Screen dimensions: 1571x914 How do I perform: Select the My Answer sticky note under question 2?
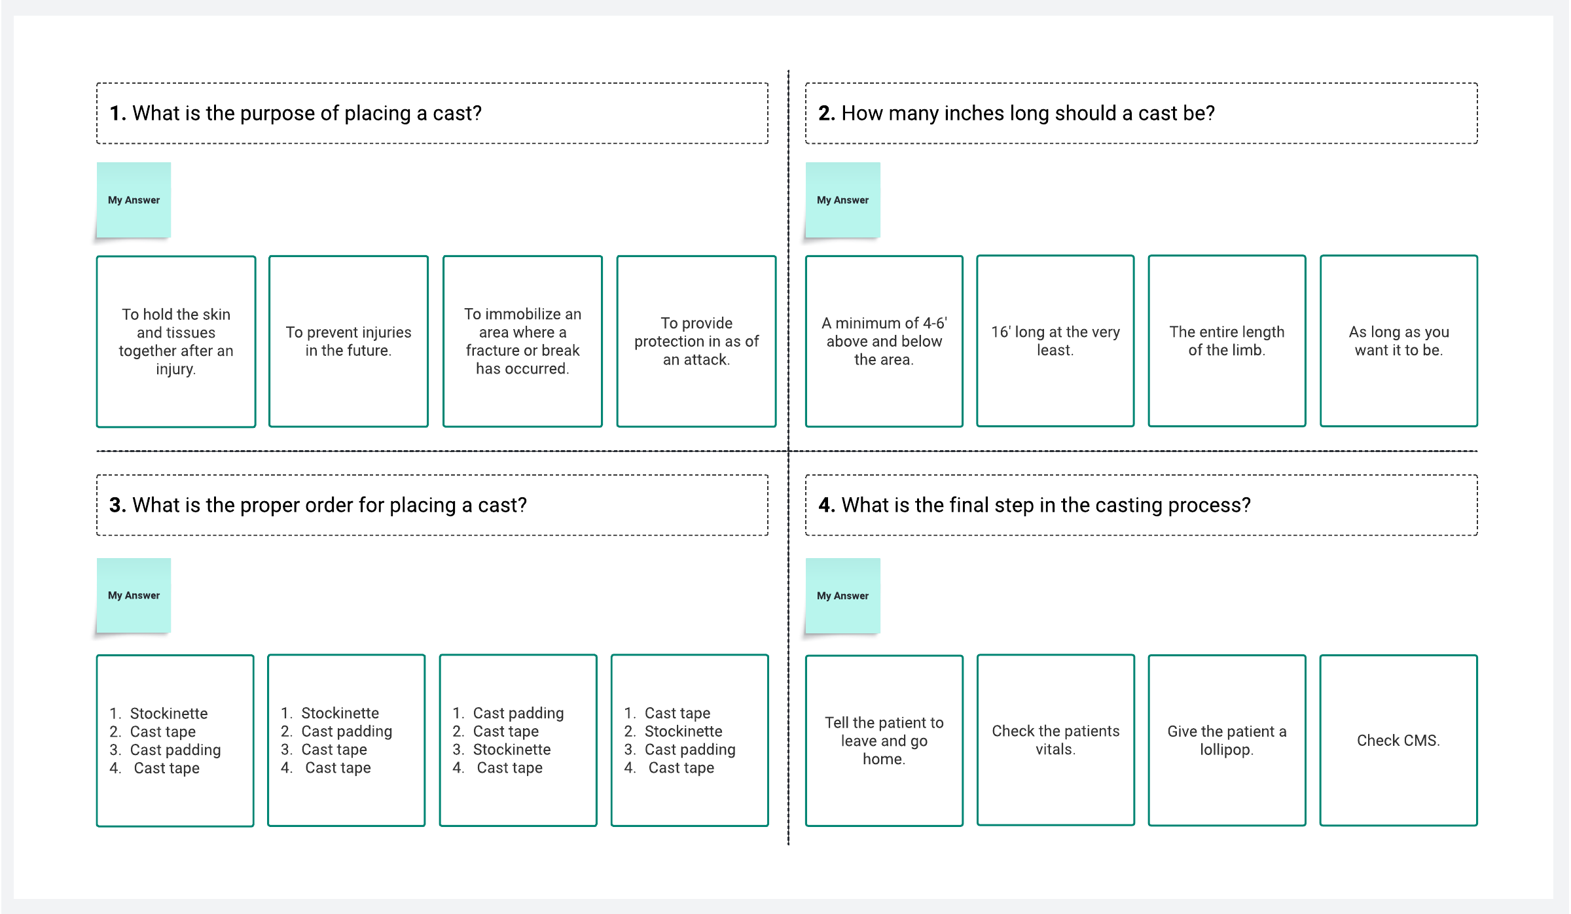point(842,200)
